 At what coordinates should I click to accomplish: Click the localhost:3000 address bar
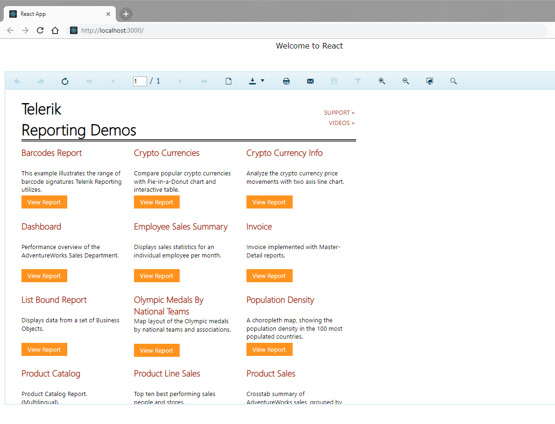[x=307, y=30]
